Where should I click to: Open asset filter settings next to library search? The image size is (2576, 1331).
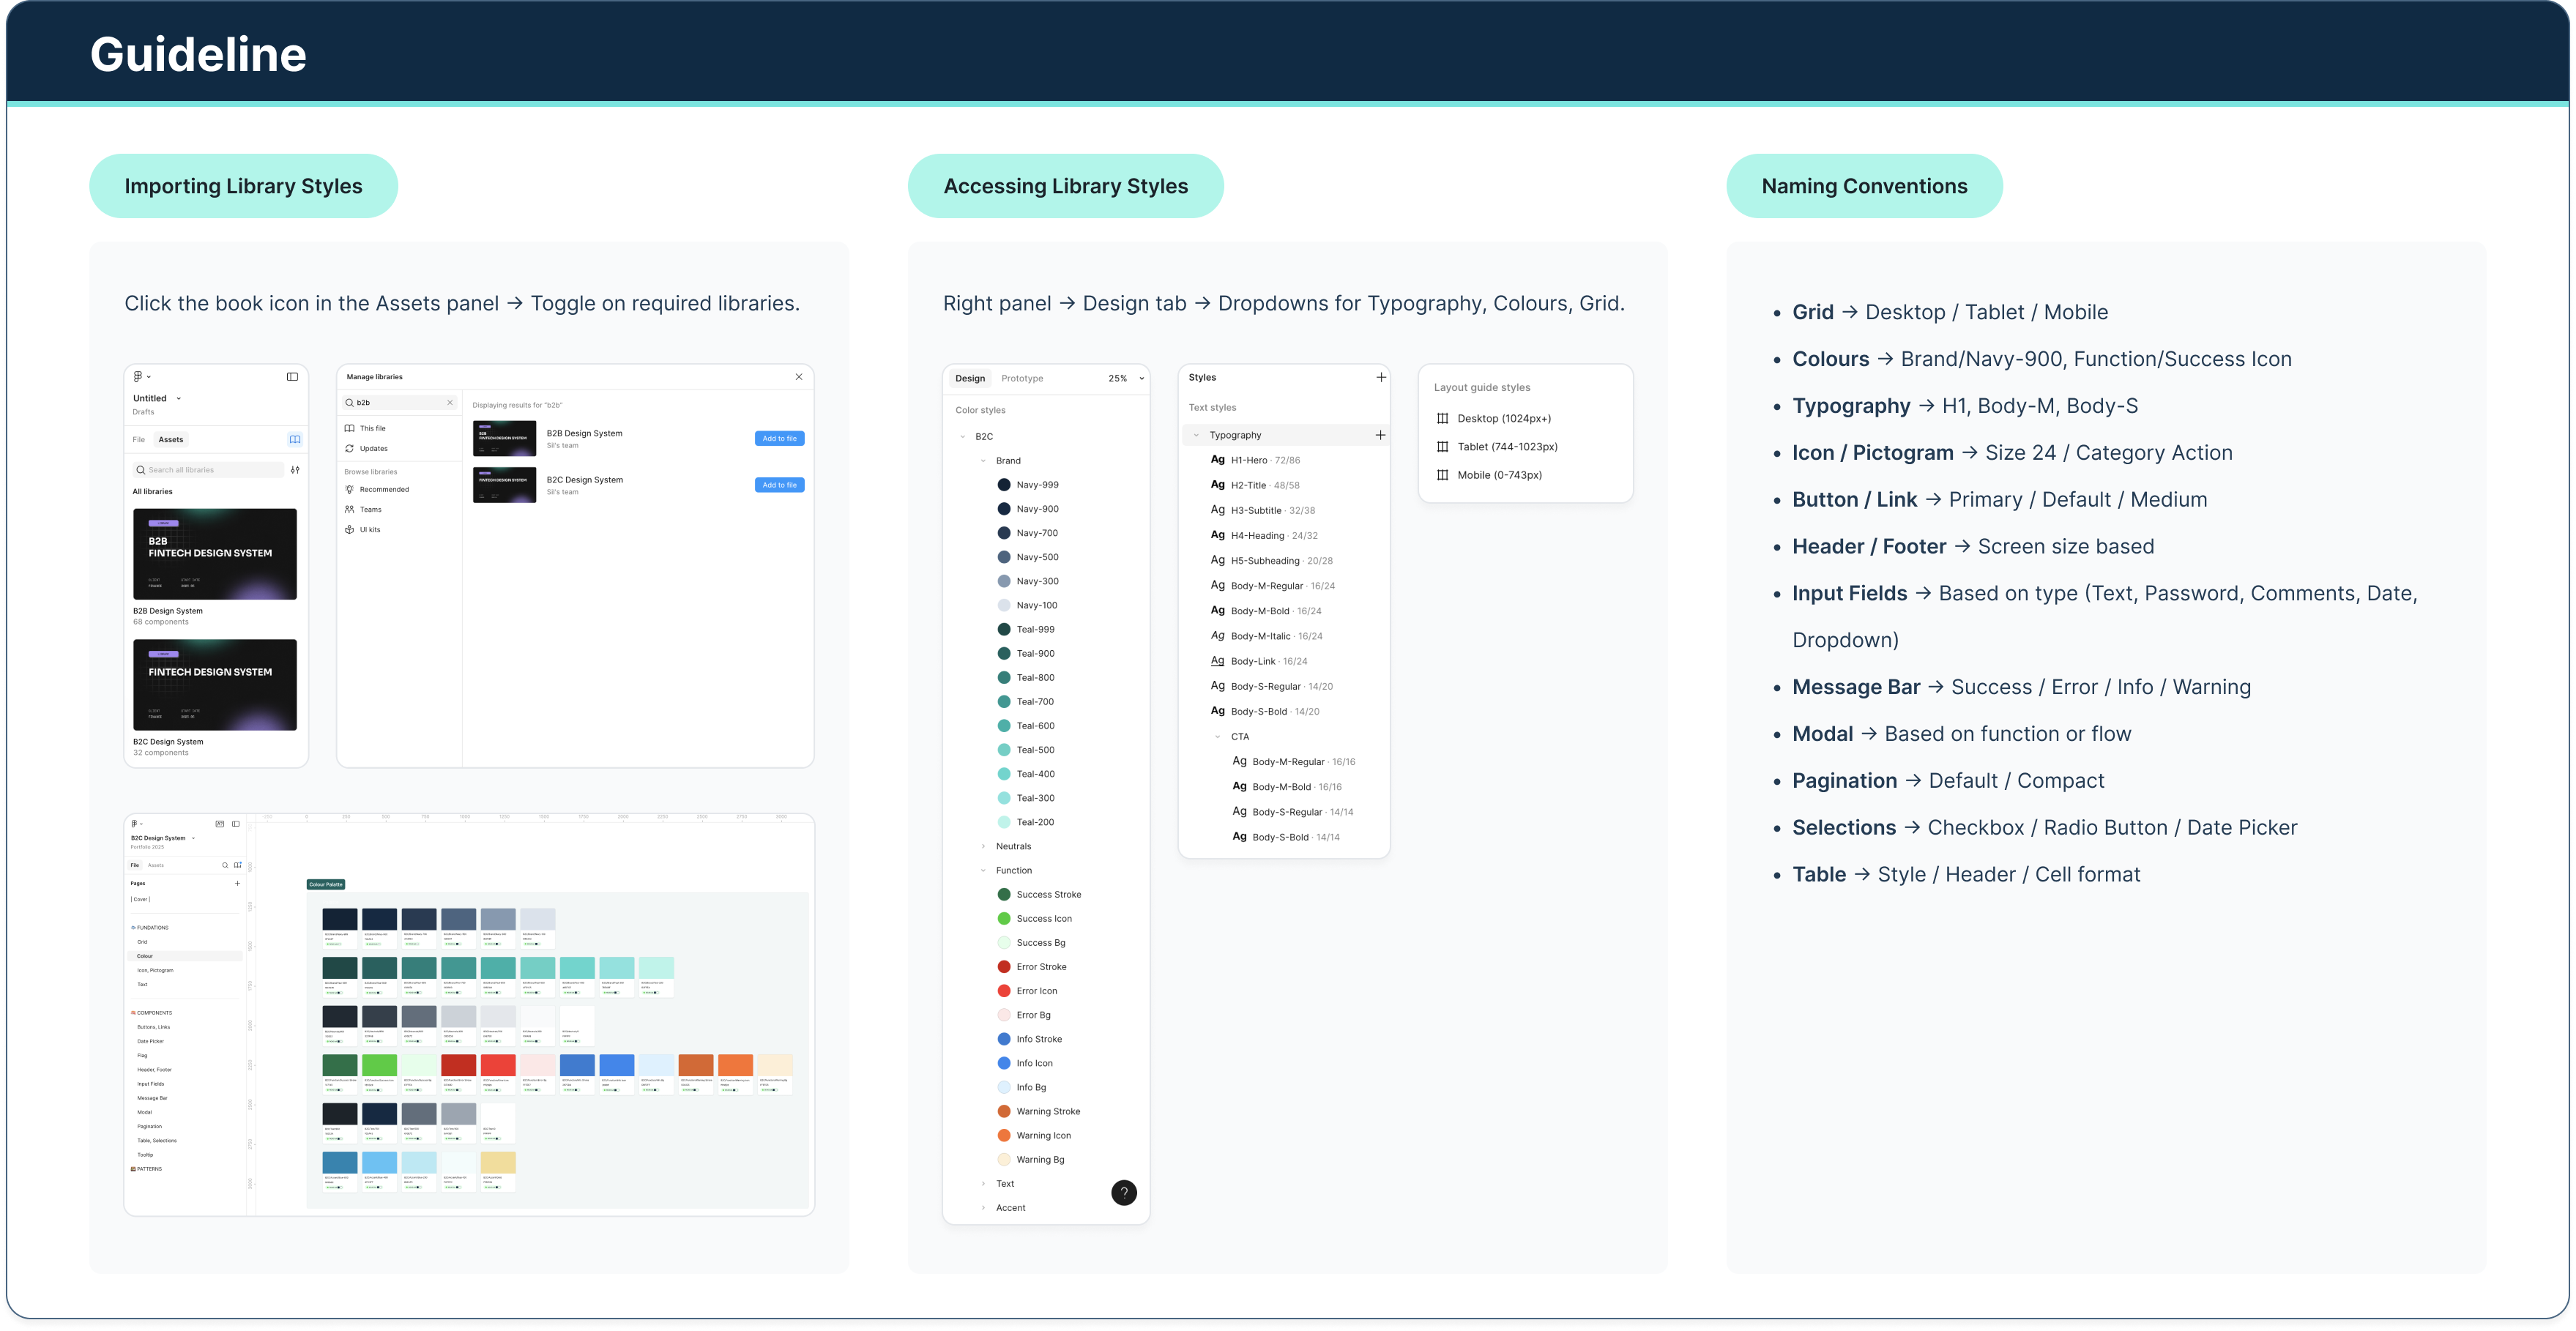tap(295, 469)
